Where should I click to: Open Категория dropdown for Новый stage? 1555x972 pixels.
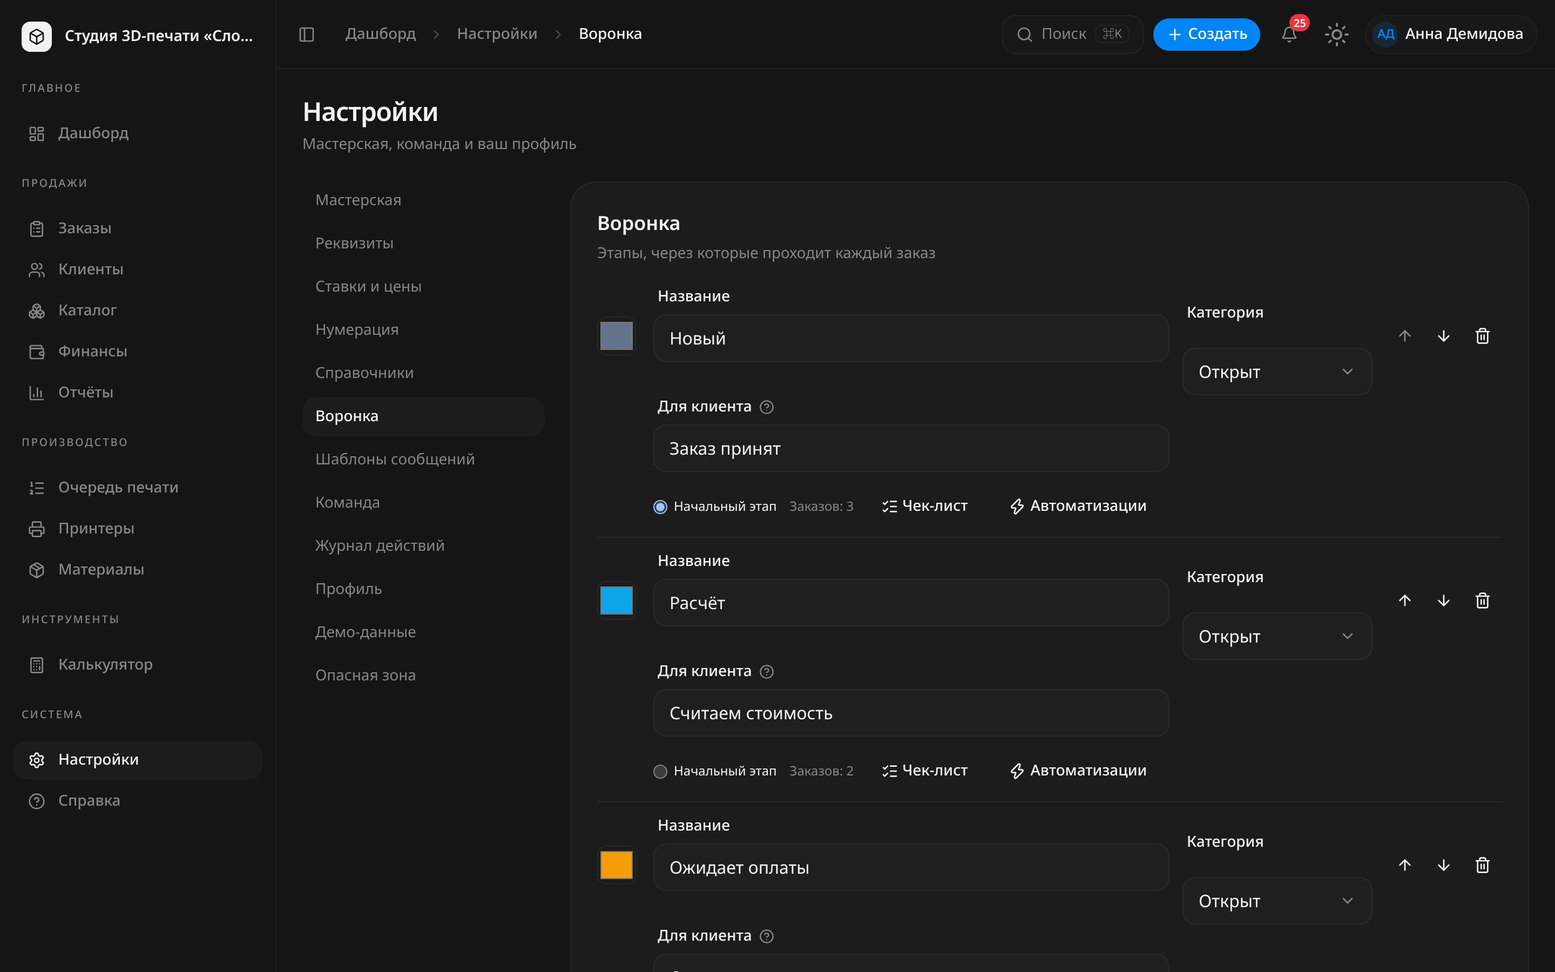coord(1277,372)
